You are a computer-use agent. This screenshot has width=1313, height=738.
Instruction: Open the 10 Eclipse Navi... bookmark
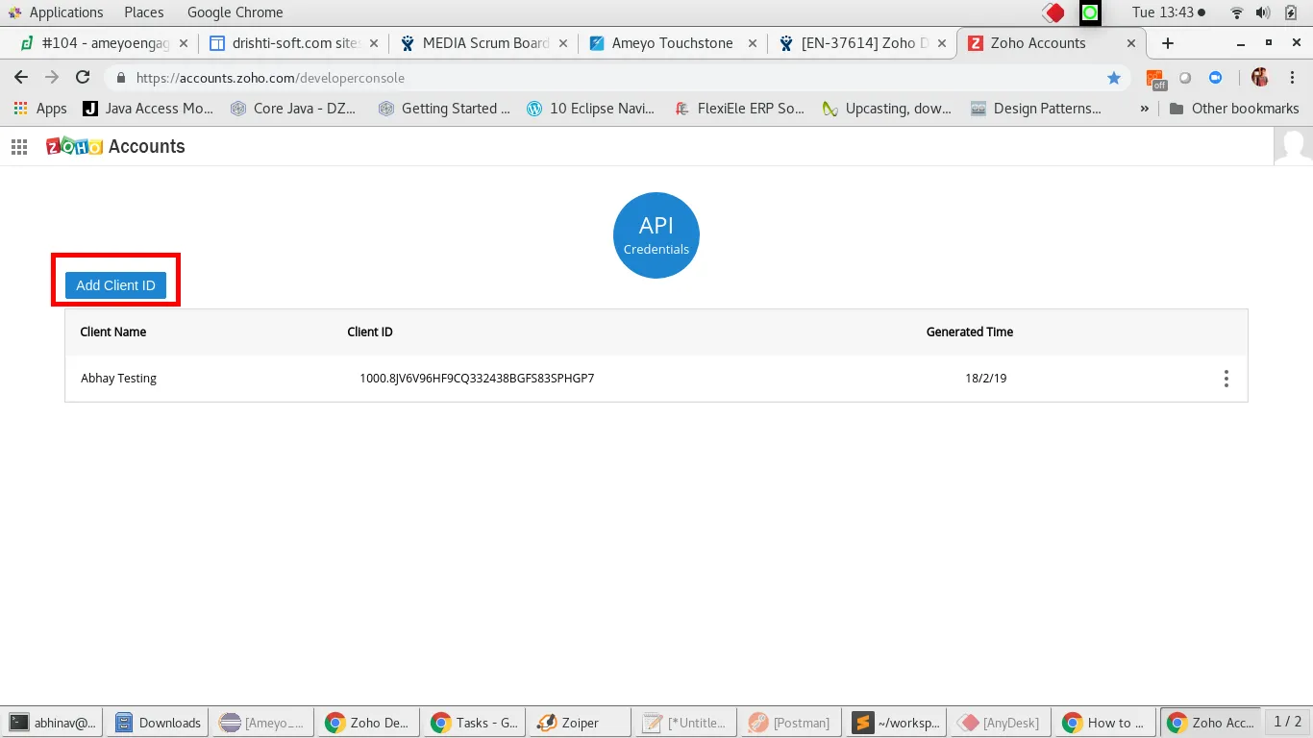click(x=591, y=109)
